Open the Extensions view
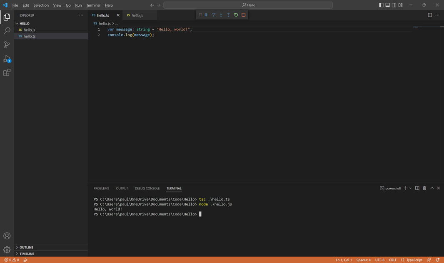This screenshot has height=263, width=444. [7, 73]
